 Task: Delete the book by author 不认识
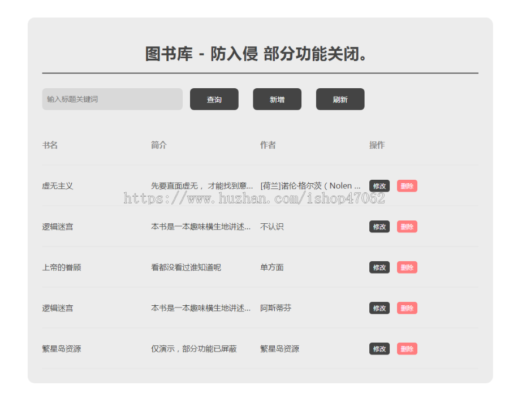(x=407, y=227)
